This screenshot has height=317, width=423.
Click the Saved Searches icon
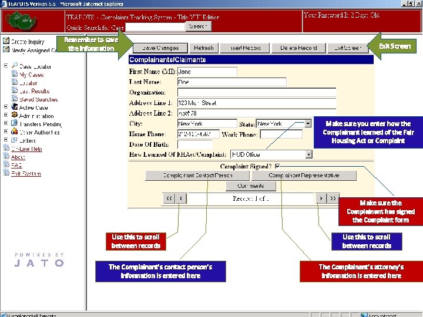pos(15,99)
